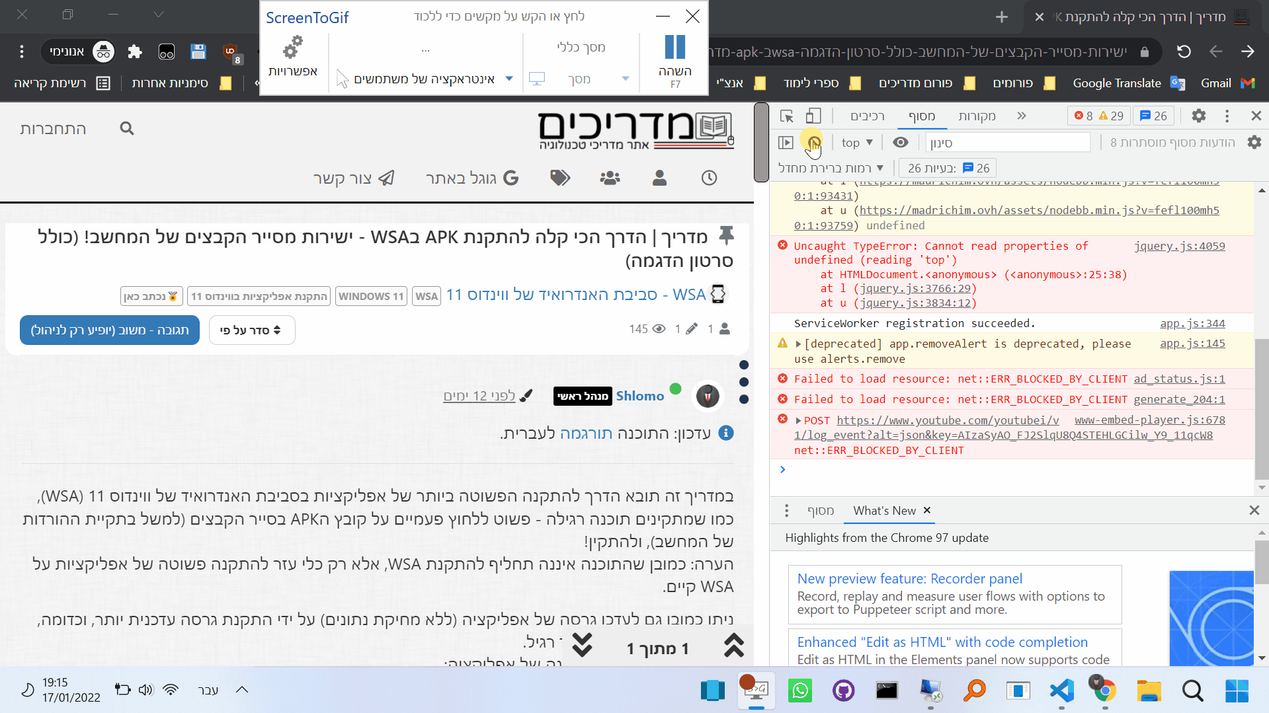Create live expression with eye icon
This screenshot has height=713, width=1269.
tap(900, 142)
